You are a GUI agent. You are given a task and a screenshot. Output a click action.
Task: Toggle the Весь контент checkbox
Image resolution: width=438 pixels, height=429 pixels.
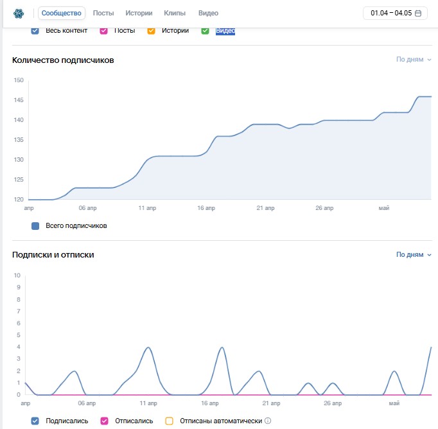(x=35, y=31)
